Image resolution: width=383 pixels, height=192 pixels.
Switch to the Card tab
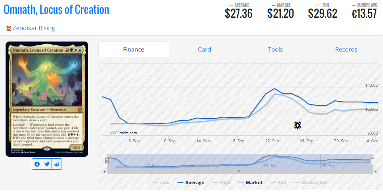tap(204, 49)
